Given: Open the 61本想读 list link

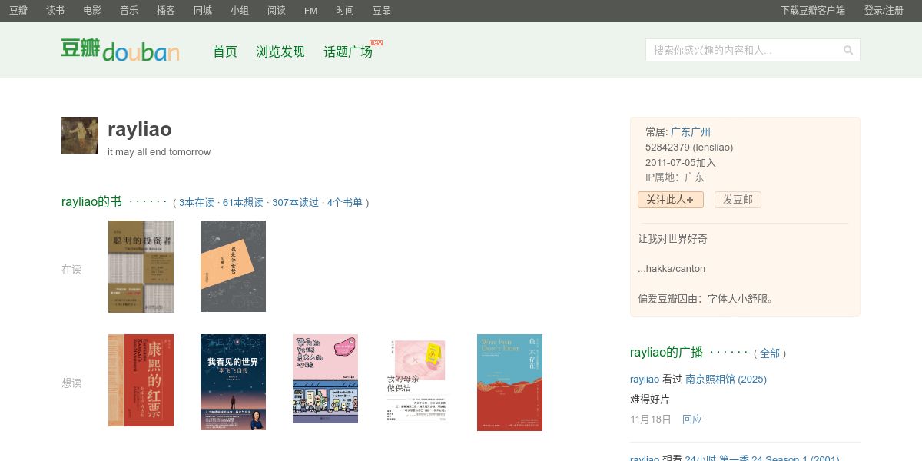Looking at the screenshot, I should coord(243,203).
